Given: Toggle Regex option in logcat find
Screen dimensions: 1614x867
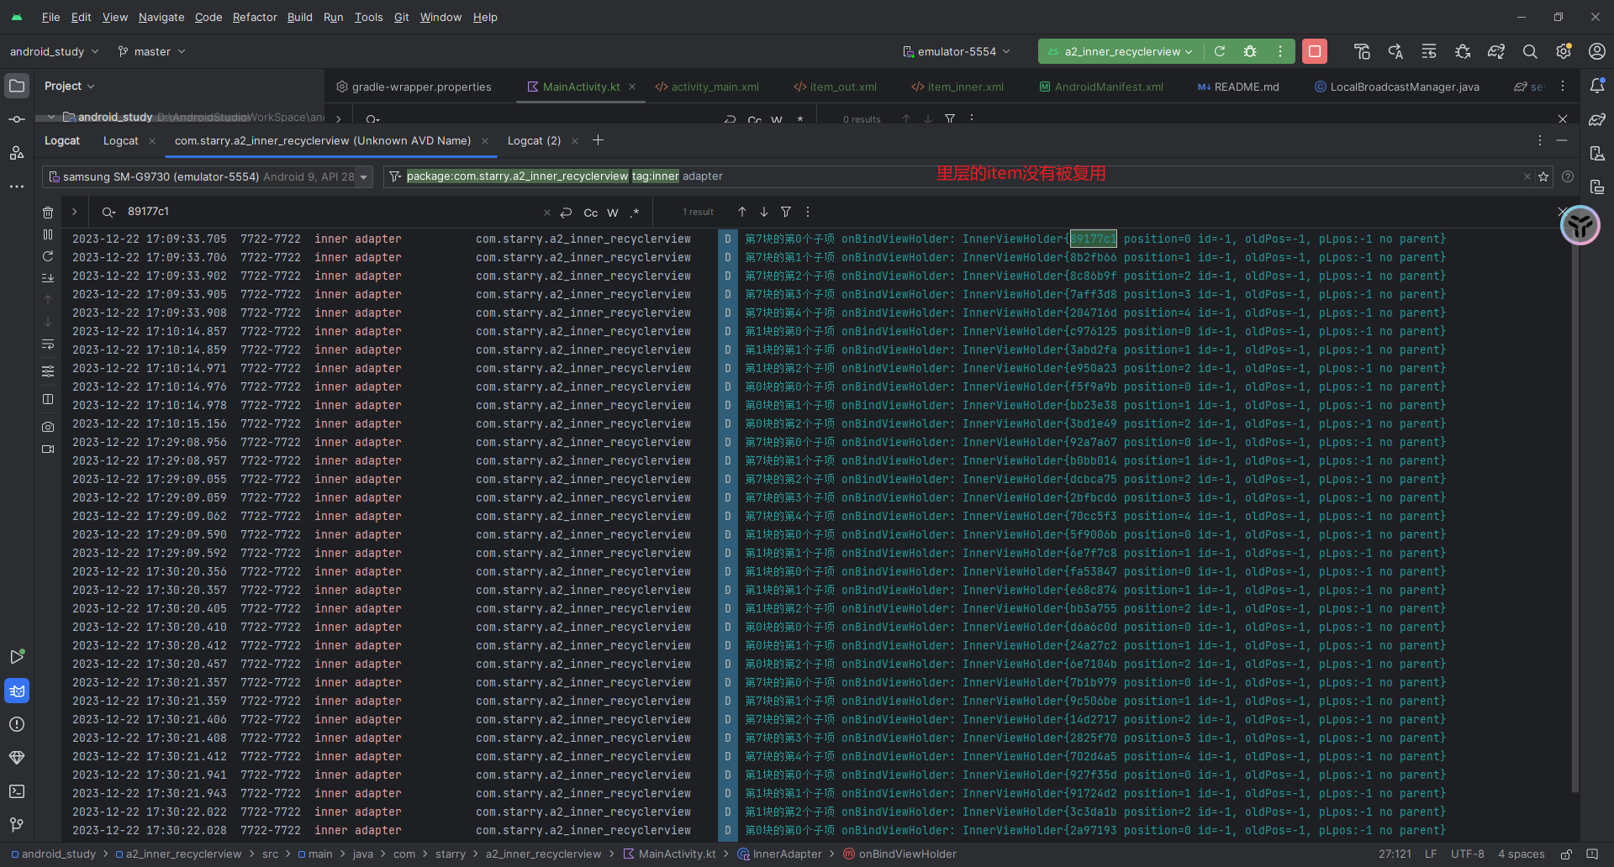Looking at the screenshot, I should coord(635,213).
